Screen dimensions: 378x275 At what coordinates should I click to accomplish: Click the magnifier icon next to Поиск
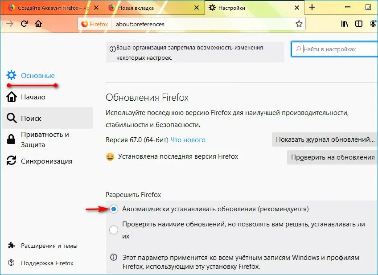click(x=12, y=118)
